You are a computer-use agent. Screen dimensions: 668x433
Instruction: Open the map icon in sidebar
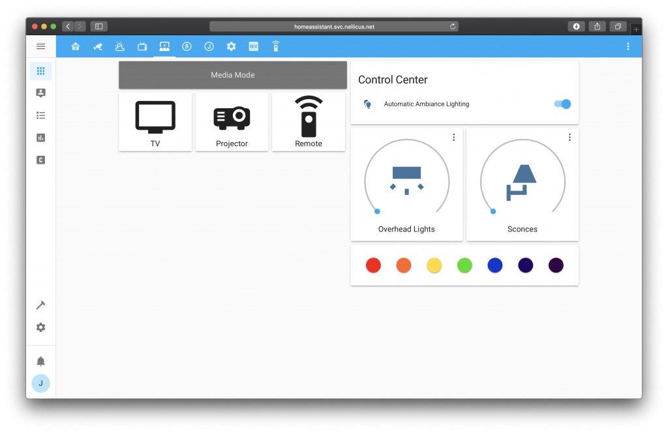[40, 93]
